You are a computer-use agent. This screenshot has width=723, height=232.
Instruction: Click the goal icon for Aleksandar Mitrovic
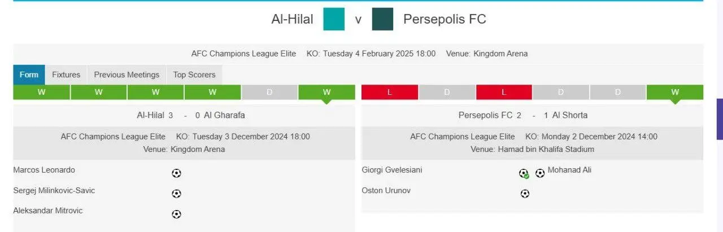(176, 214)
